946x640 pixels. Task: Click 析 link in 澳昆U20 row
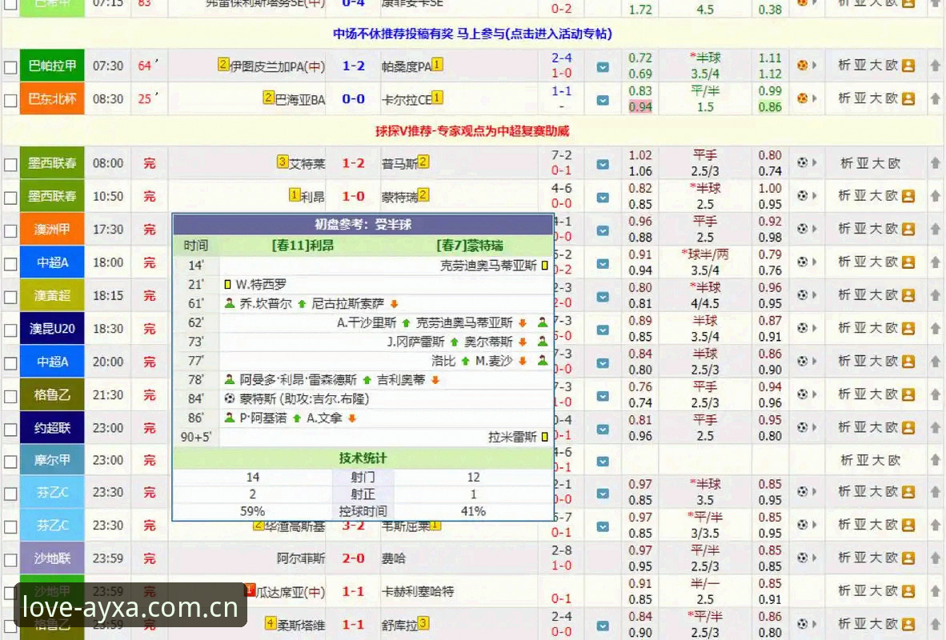click(844, 327)
